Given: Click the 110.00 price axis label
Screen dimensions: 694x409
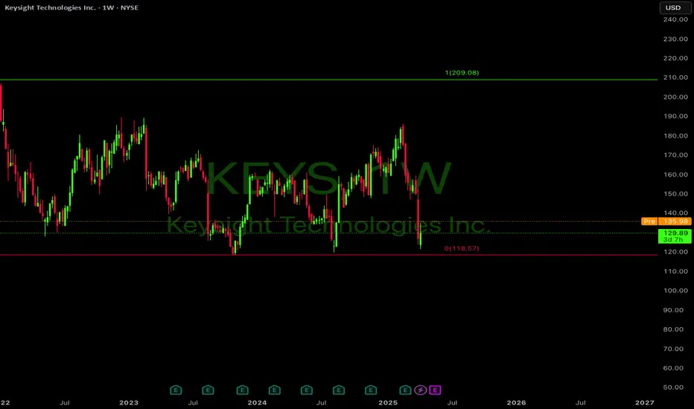Looking at the screenshot, I should 675,271.
